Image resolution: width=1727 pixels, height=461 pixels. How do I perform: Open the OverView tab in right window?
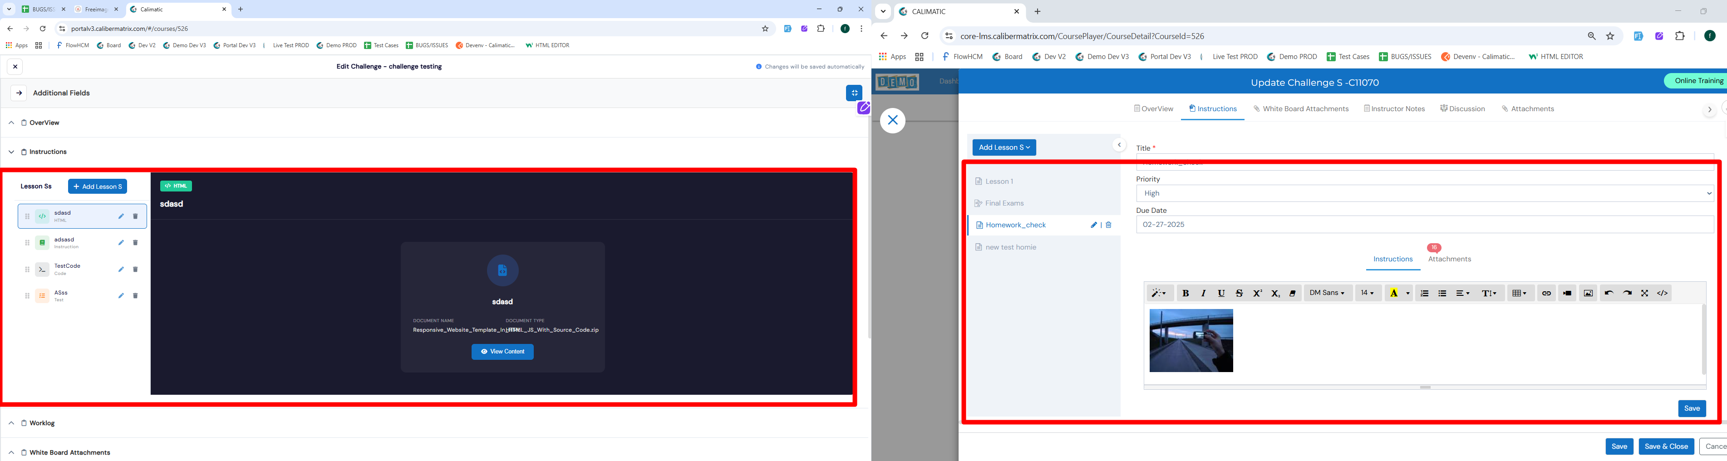coord(1154,108)
